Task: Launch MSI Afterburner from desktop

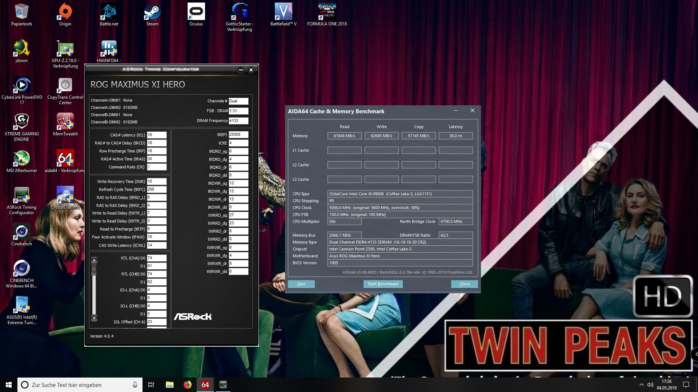Action: click(21, 161)
